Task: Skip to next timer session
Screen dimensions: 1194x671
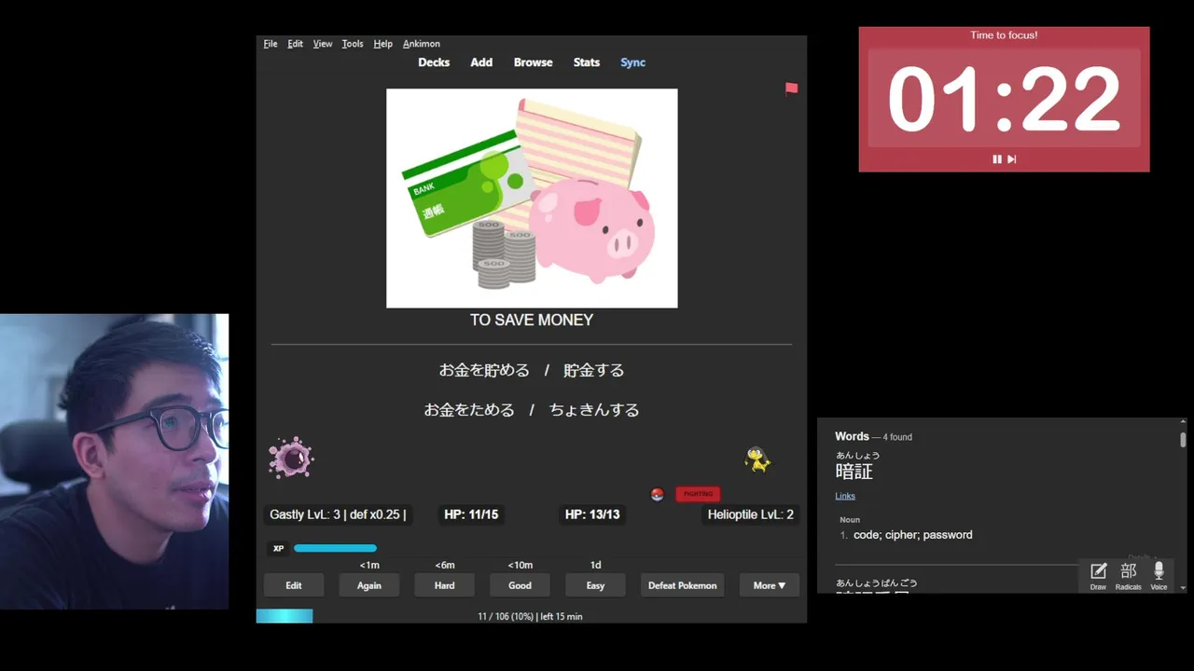Action: [1011, 159]
